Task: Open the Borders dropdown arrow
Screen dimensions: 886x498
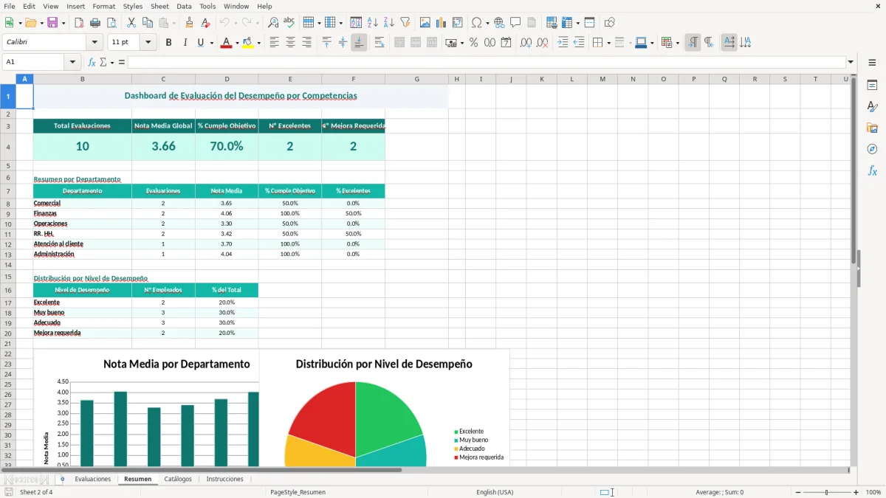Action: (x=608, y=43)
